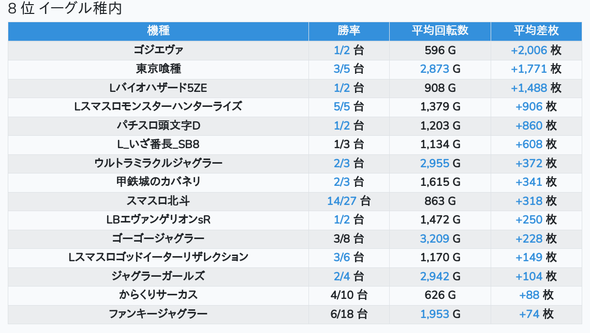Select the 甲鉄城のカバネリ machine name

point(158,182)
